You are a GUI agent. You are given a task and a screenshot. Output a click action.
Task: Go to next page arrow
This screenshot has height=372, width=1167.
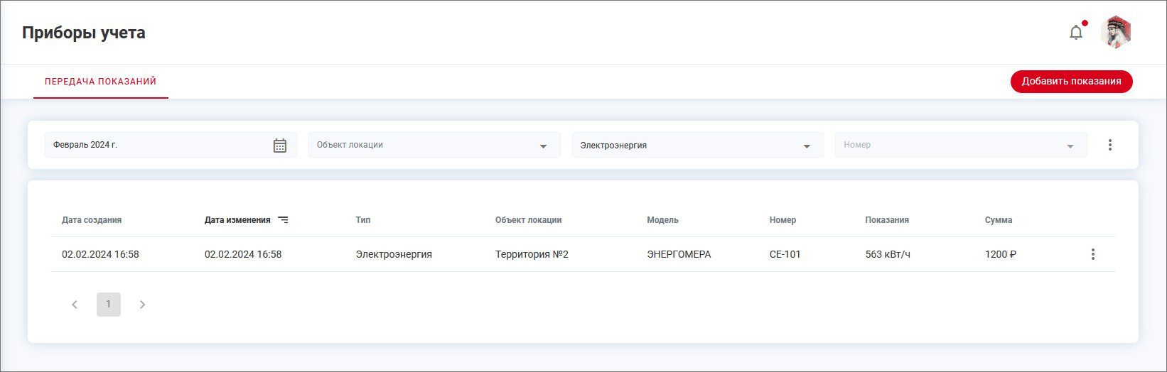coord(142,305)
